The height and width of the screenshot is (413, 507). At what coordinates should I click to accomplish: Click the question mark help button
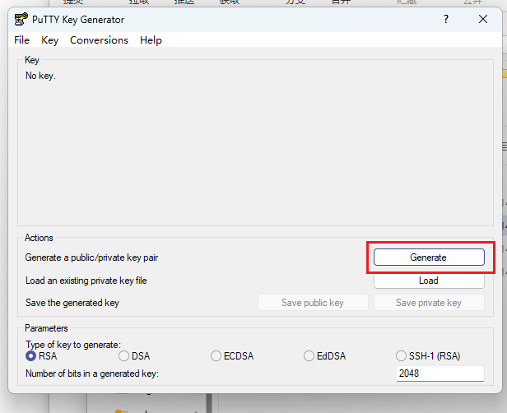(446, 20)
